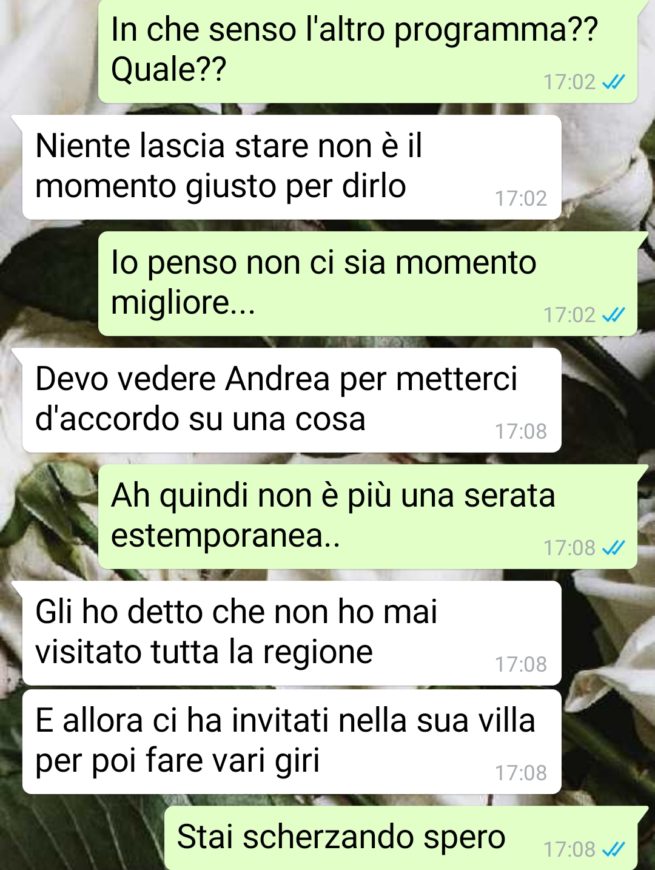Tap the 'Ah quindi non è più una serata' message

click(x=368, y=516)
